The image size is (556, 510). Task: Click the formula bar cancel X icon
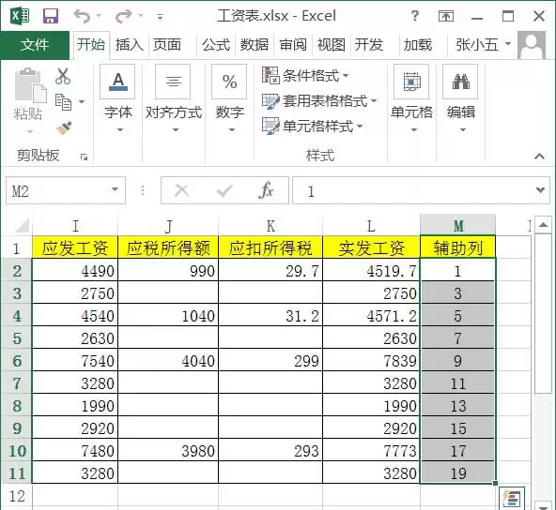tap(182, 190)
